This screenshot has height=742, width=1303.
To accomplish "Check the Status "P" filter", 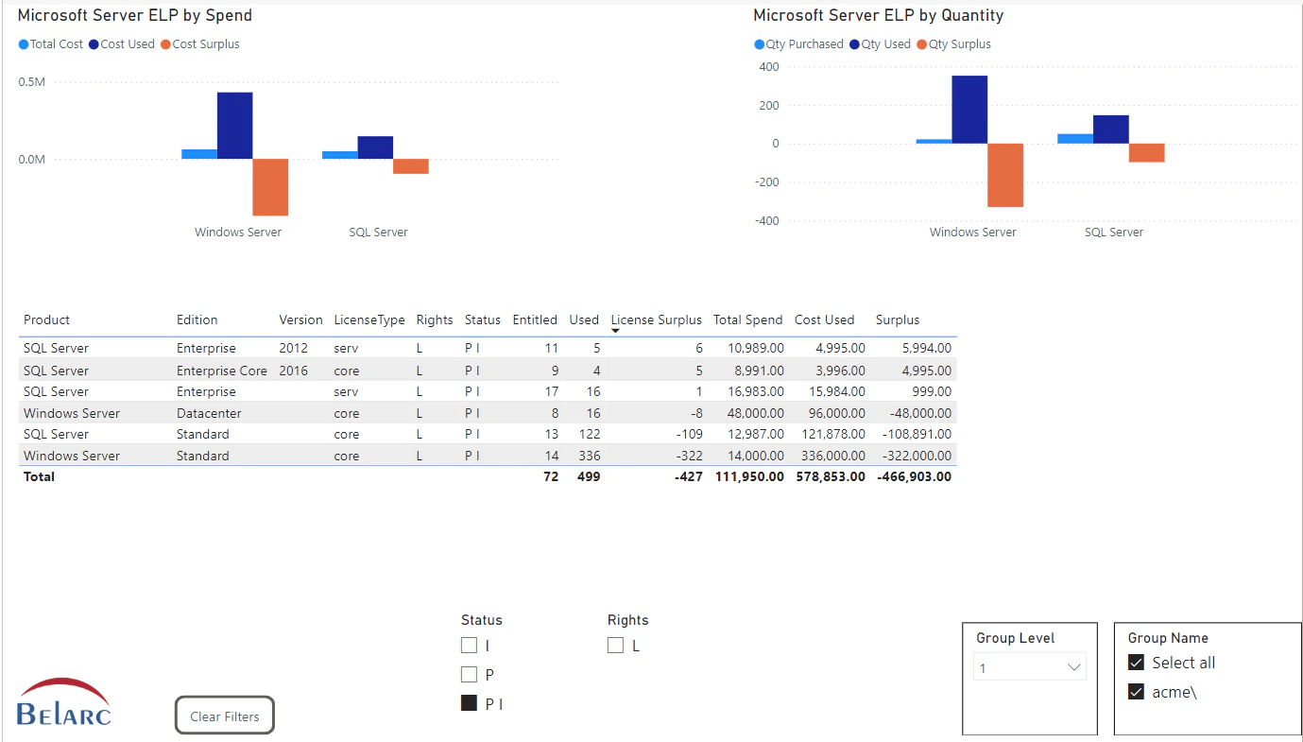I will point(469,674).
